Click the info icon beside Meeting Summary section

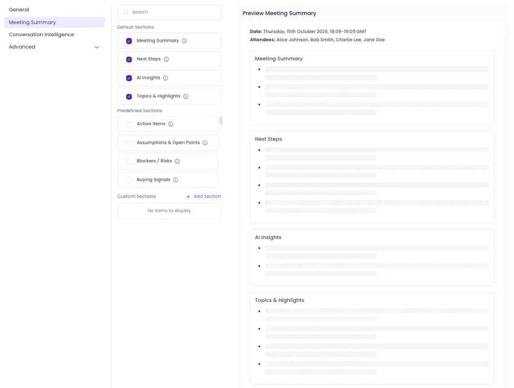(x=184, y=41)
